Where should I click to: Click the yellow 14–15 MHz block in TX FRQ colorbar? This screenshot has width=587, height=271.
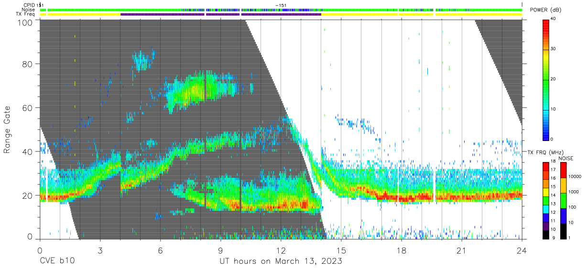pyautogui.click(x=546, y=192)
